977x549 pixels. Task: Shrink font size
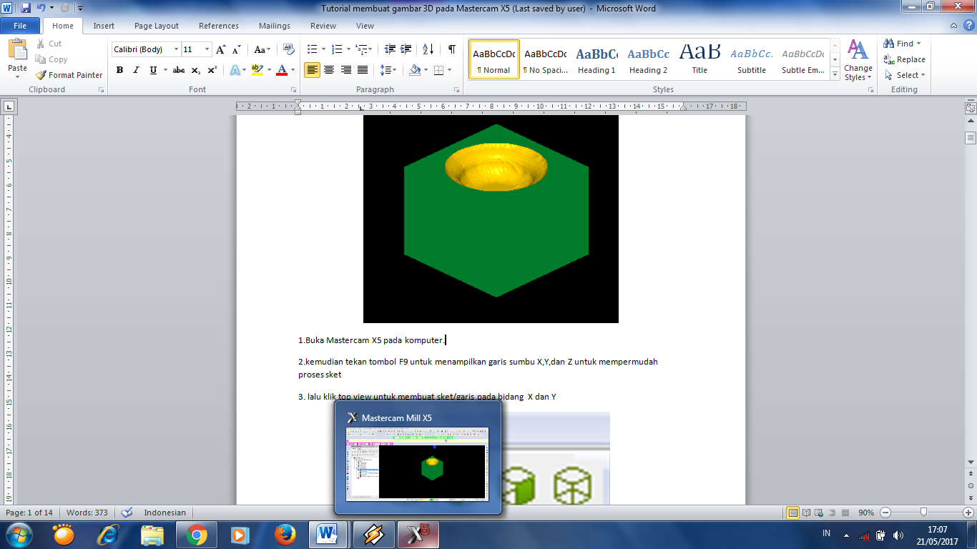237,49
